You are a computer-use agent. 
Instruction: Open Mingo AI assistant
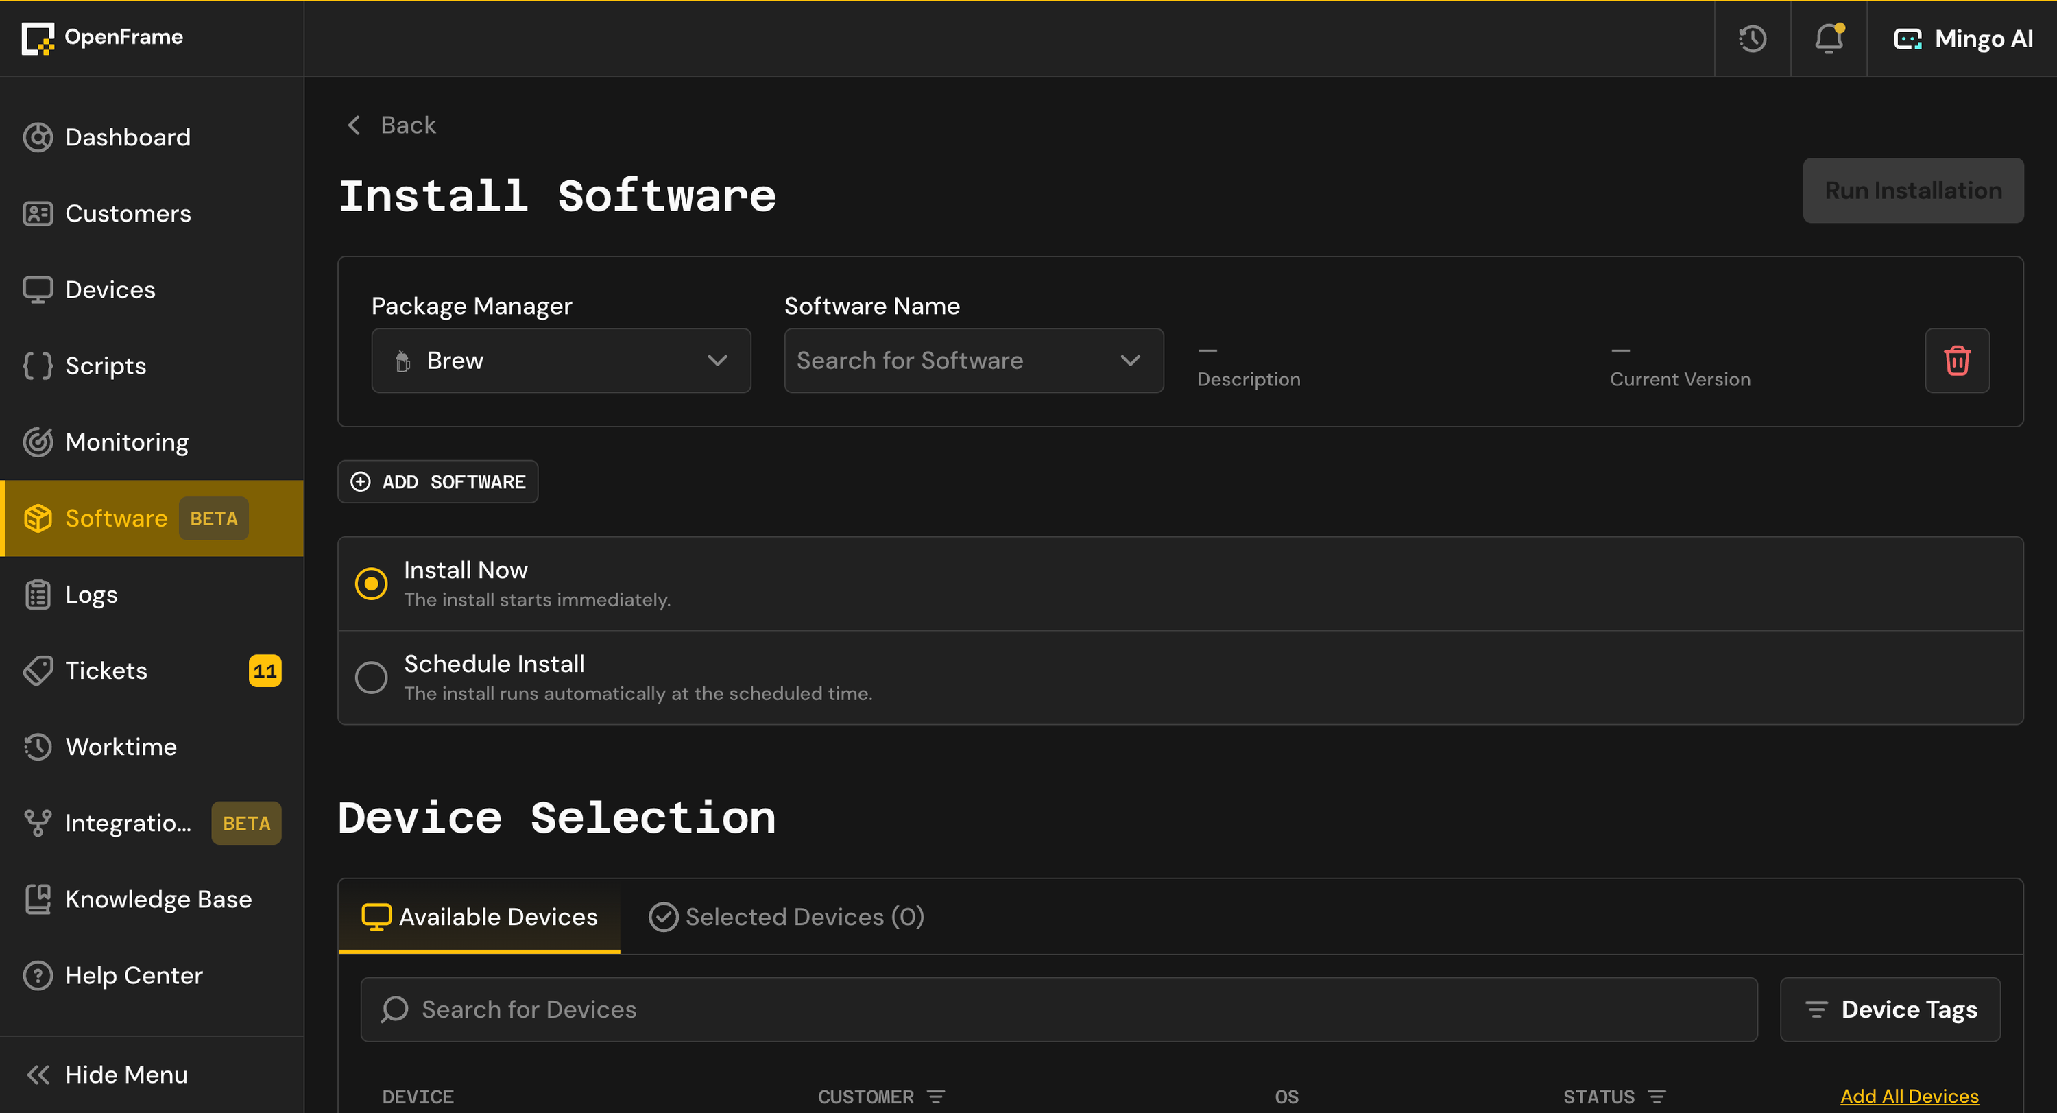click(x=1963, y=38)
